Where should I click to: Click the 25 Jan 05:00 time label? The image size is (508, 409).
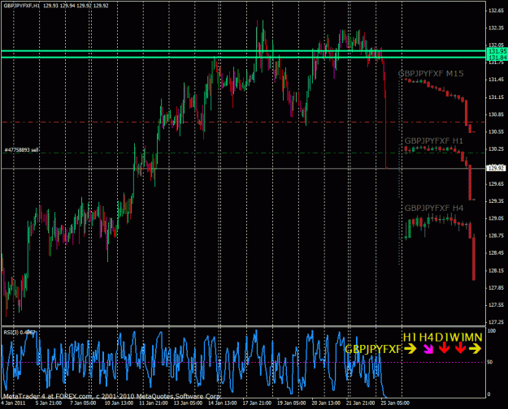coord(395,403)
